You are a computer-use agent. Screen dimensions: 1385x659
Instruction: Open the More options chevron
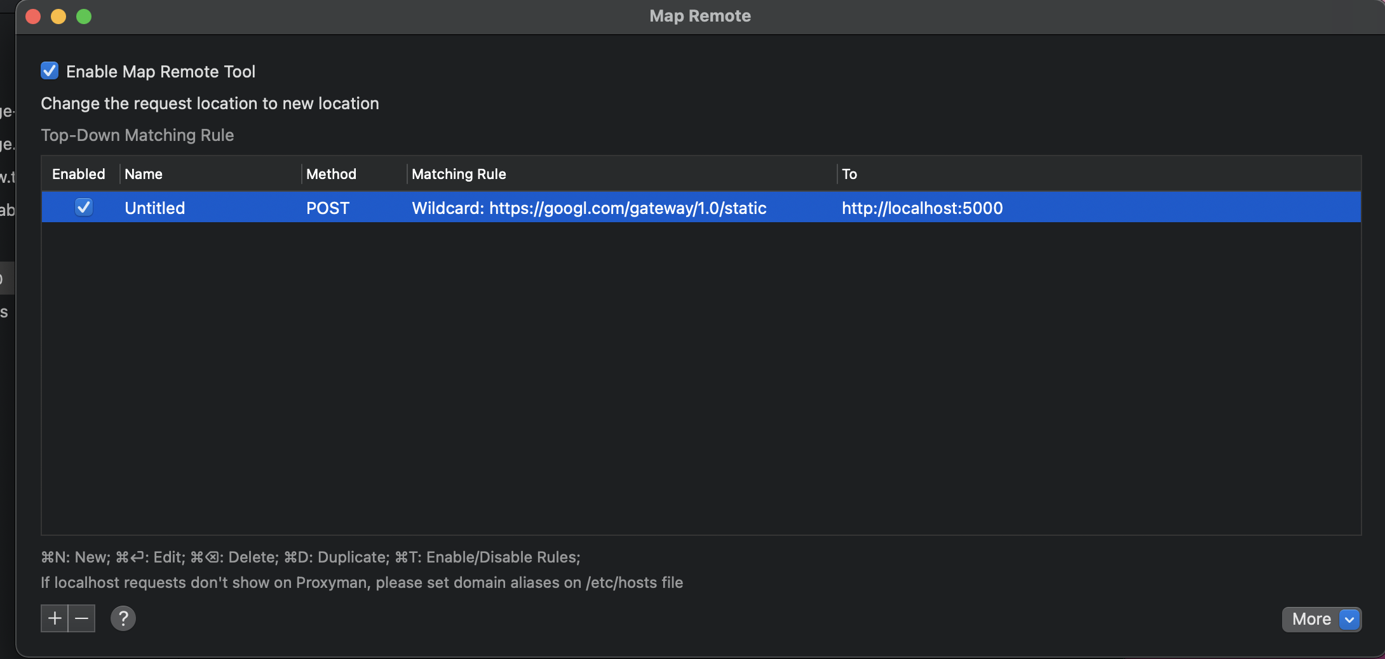coord(1348,619)
